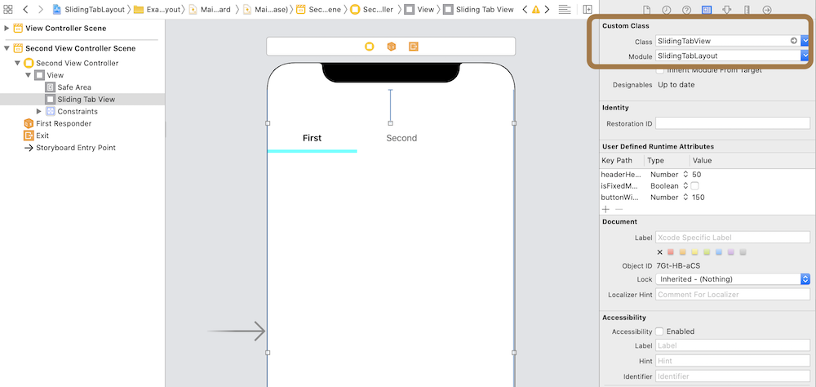Clear document label color with X
Viewport: 816px width, 387px height.
click(x=660, y=252)
